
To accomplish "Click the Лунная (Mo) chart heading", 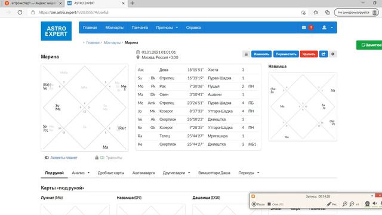I will coord(52,198).
